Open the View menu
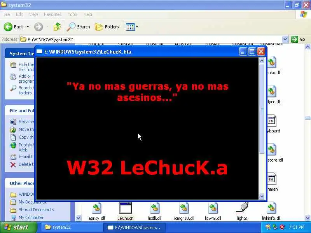The width and height of the screenshot is (311, 233). click(33, 14)
